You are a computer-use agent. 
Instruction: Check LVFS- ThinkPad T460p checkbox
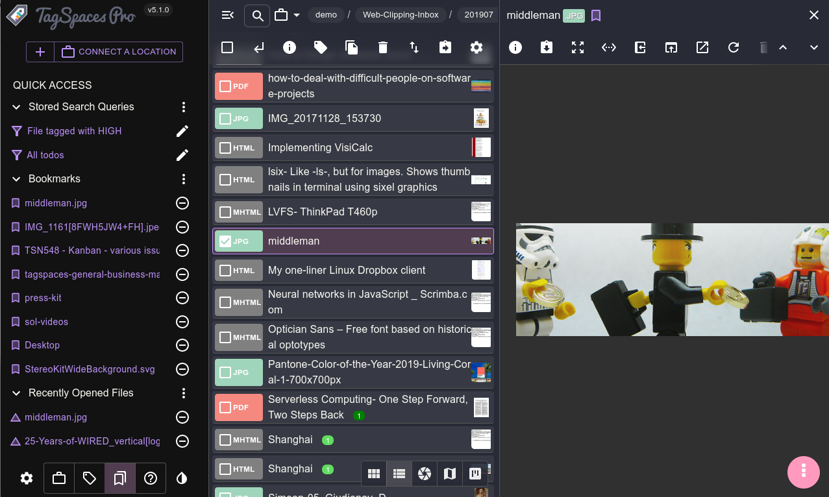(225, 212)
